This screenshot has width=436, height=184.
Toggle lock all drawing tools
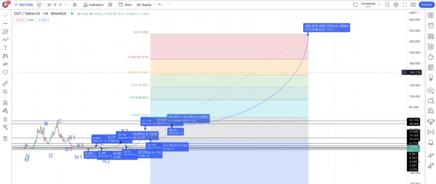[x=5, y=119]
